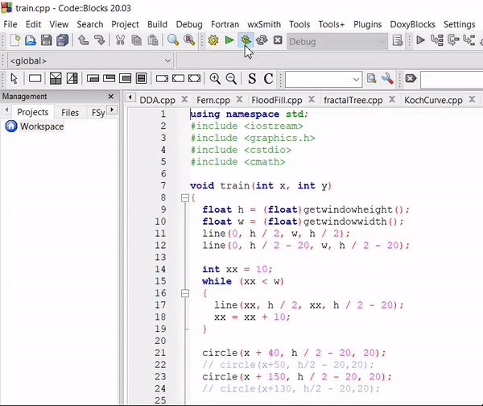Show select target dialog icon
The height and width of the screenshot is (406, 483).
tap(398, 40)
